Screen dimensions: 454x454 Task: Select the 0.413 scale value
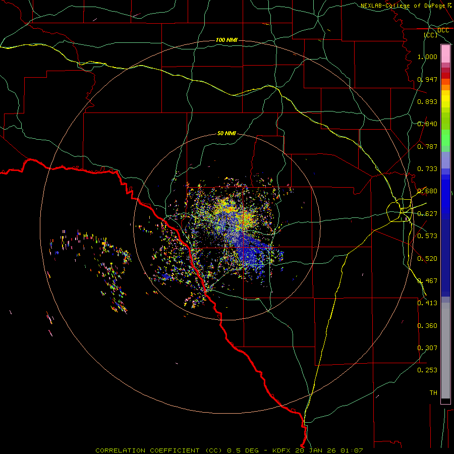(427, 303)
